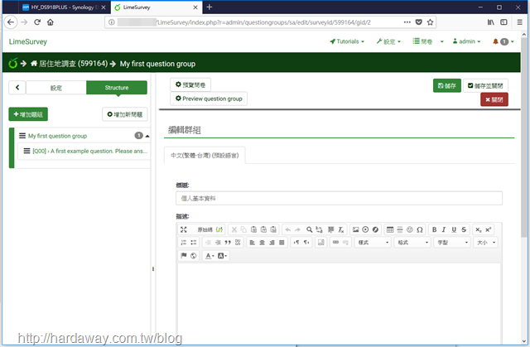Click the remove format Tx icon
The height and width of the screenshot is (347, 530).
(x=340, y=229)
